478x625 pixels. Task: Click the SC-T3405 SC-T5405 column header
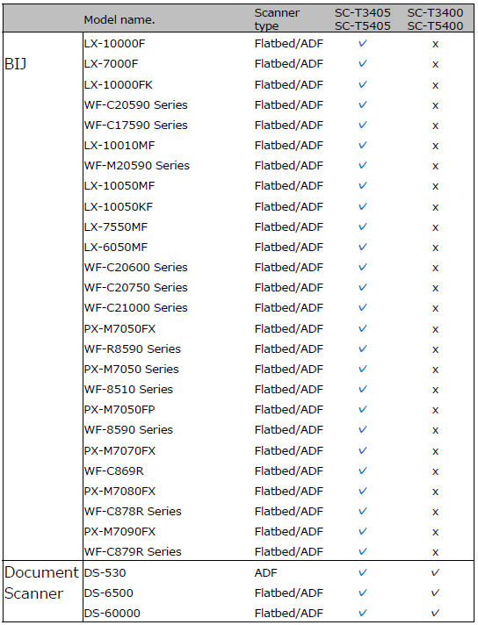363,19
